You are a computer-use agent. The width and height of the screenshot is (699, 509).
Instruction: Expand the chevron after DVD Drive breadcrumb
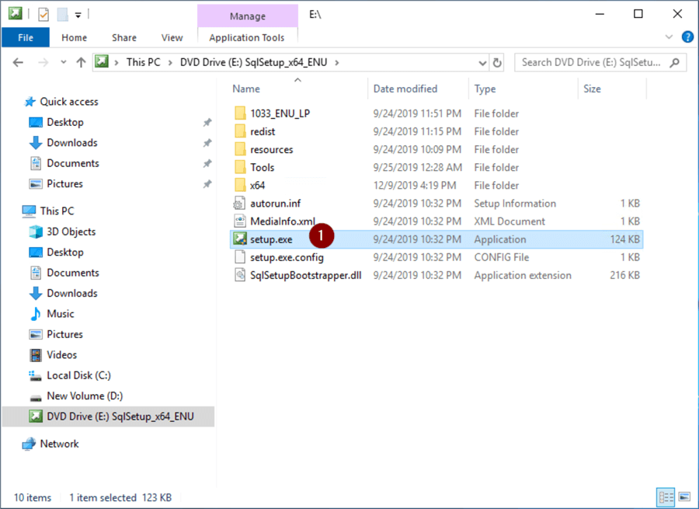337,62
